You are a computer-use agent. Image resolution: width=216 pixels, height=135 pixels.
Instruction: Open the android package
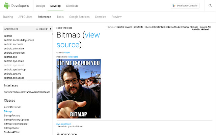8,36
